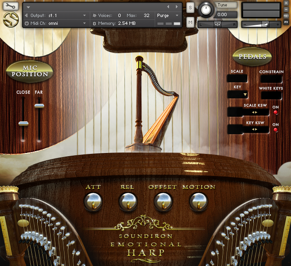Screen dimensions: 291x266
Task: Click the Voices count value 0
Action: 119,16
